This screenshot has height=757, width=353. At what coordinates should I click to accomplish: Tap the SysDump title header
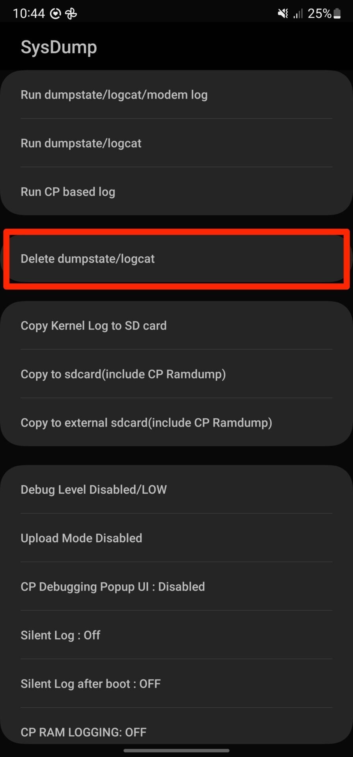(x=59, y=47)
